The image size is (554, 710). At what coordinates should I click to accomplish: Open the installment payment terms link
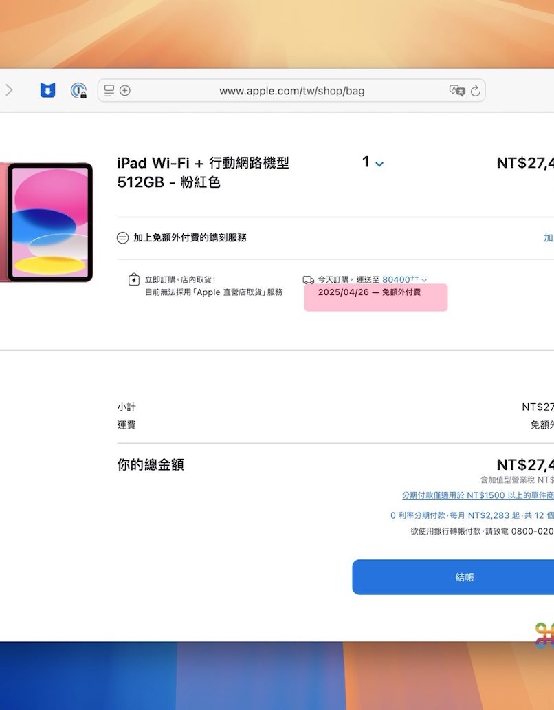pyautogui.click(x=478, y=495)
